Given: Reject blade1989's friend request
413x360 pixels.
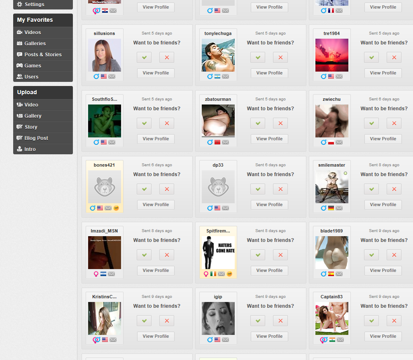Looking at the screenshot, I should point(394,255).
